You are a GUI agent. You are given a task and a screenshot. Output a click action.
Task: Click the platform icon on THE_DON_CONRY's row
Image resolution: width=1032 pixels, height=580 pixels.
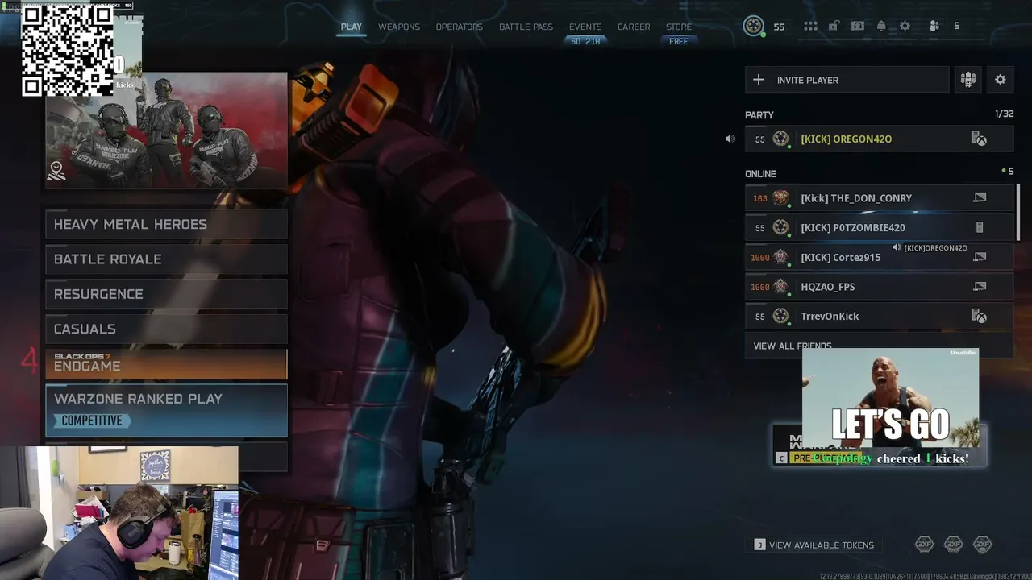click(980, 198)
